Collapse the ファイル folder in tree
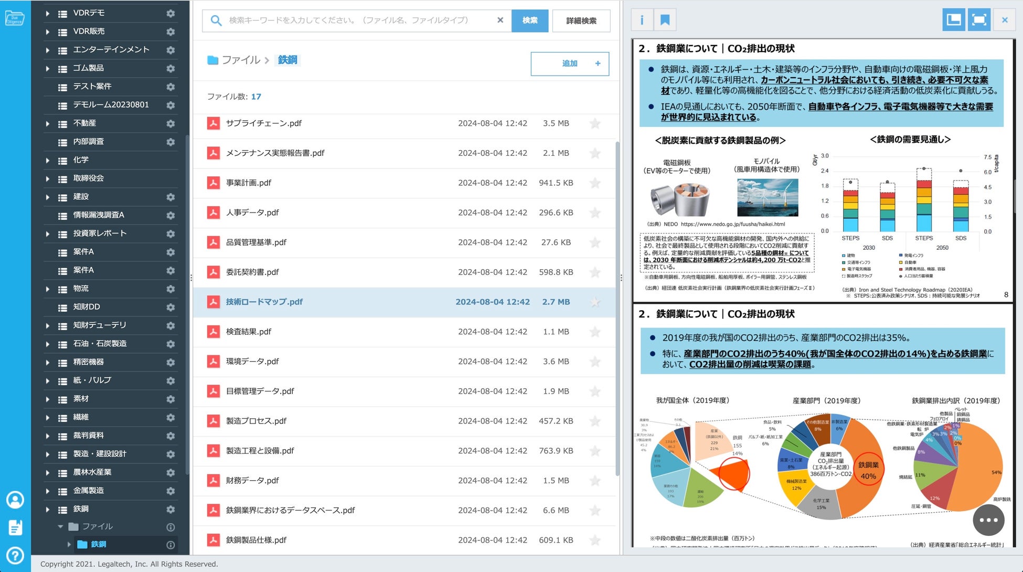Image resolution: width=1023 pixels, height=572 pixels. [x=60, y=526]
